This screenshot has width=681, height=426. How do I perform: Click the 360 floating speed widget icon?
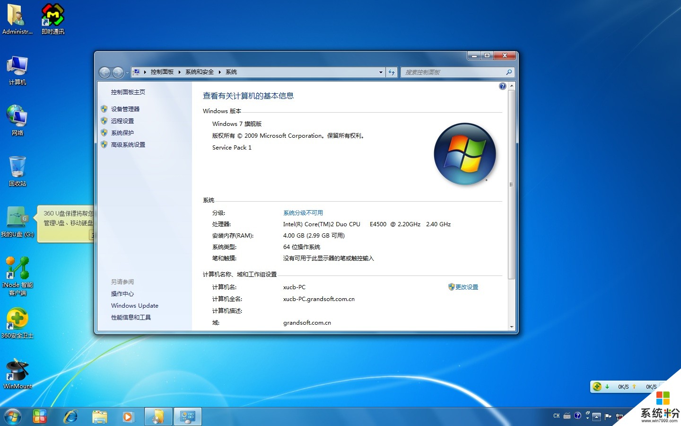coord(597,386)
